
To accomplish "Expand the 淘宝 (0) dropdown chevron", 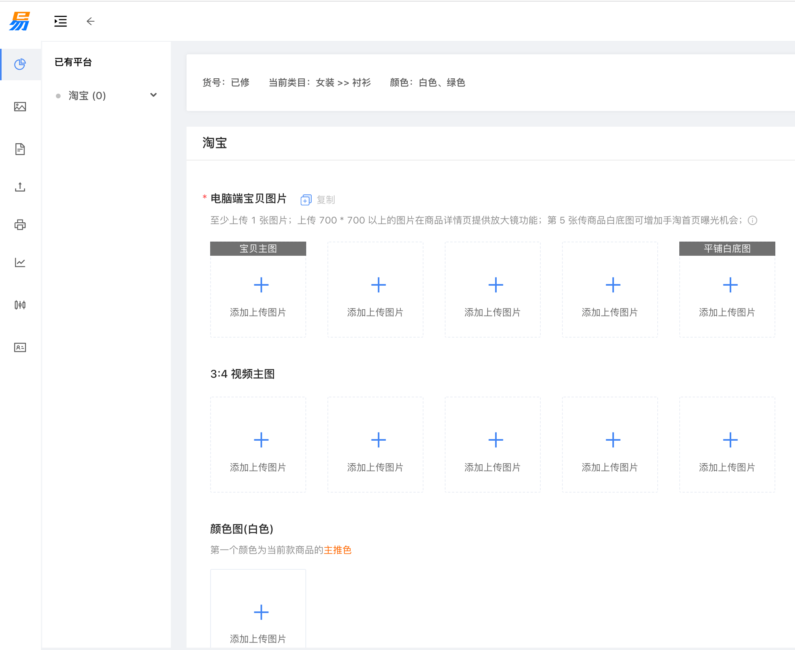I will [x=153, y=95].
